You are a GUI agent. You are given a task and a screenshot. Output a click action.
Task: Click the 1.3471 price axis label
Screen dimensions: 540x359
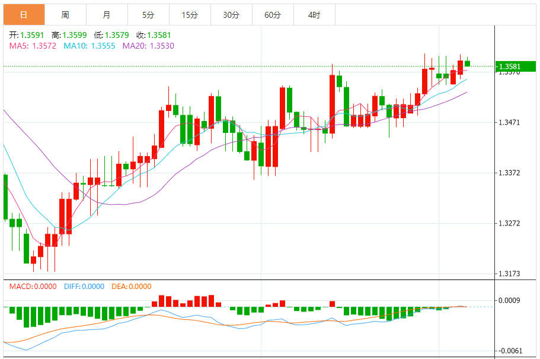point(509,122)
